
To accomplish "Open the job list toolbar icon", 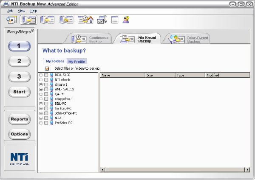I will (11, 20).
